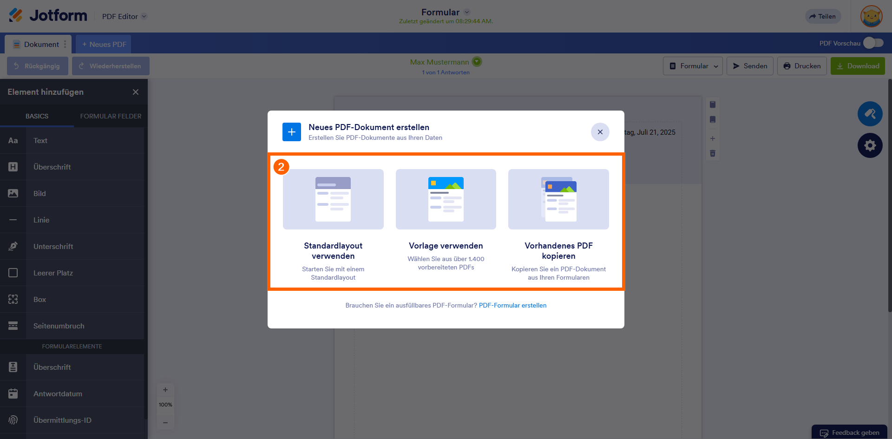Open the Dokument tab options dots

[65, 44]
